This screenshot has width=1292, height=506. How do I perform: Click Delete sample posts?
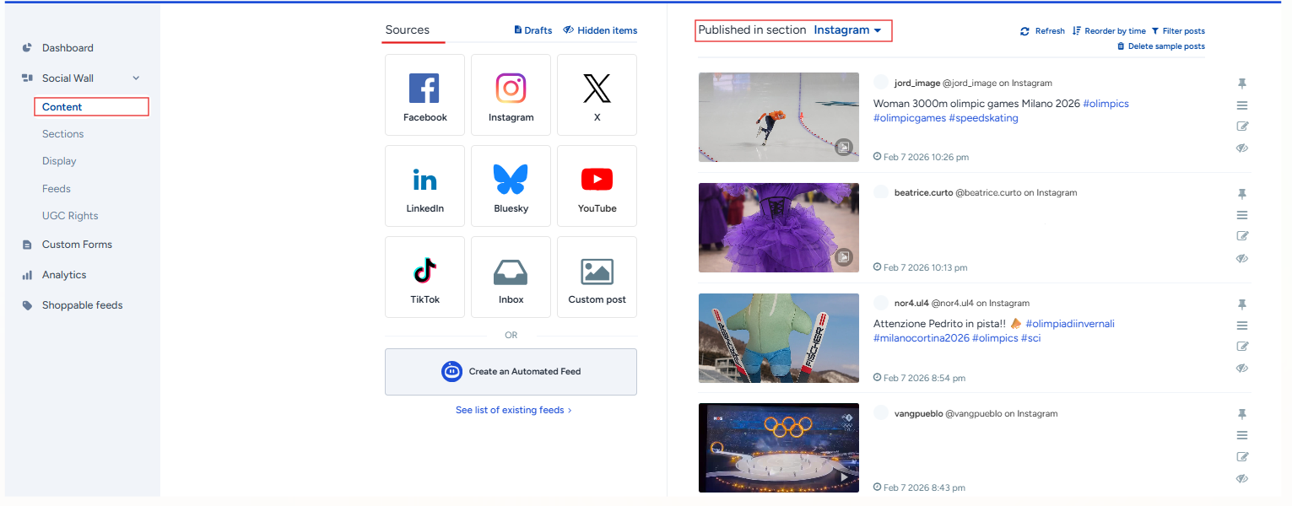point(1161,46)
